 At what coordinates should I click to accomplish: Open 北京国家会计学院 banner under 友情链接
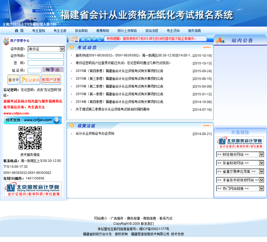(240, 142)
